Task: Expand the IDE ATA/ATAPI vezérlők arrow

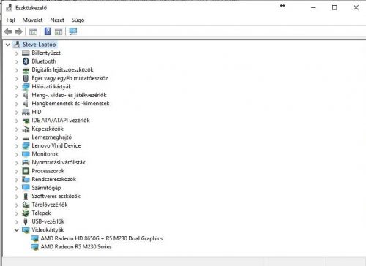Action: (17, 121)
